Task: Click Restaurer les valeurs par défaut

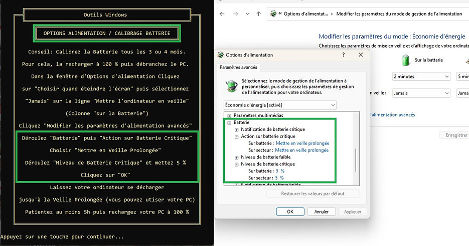Action: [312, 193]
